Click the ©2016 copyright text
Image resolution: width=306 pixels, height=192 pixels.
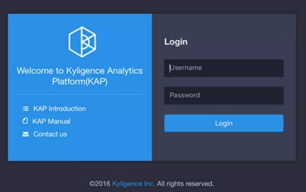click(100, 184)
